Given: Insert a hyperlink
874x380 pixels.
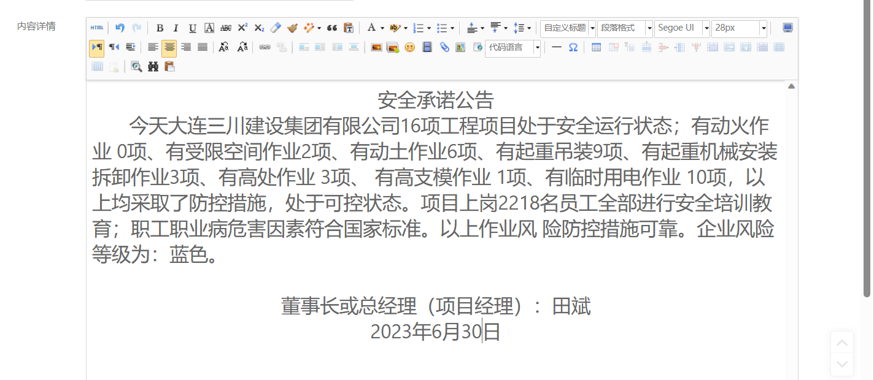Looking at the screenshot, I should point(265,47).
